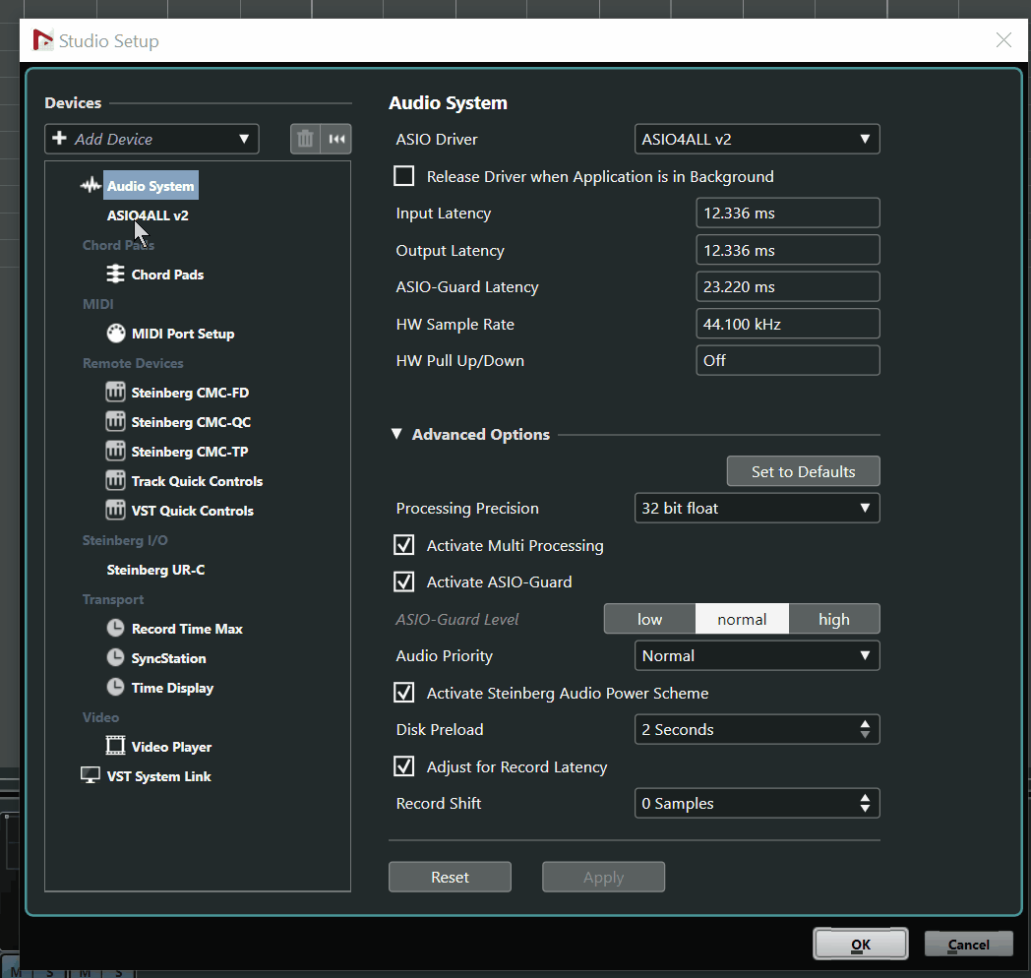Select VST Quick Controls entry
This screenshot has width=1031, height=978.
coord(192,511)
